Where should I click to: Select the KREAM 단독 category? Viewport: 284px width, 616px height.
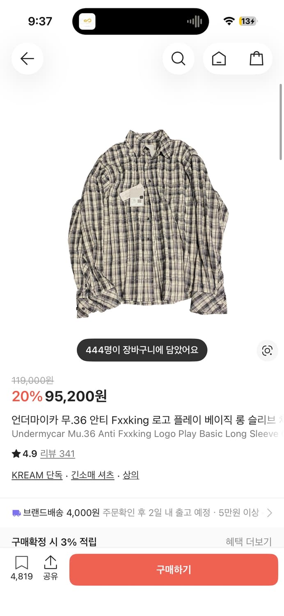coord(37,475)
